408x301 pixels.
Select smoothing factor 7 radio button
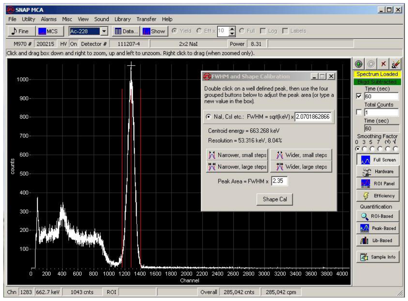click(380, 149)
